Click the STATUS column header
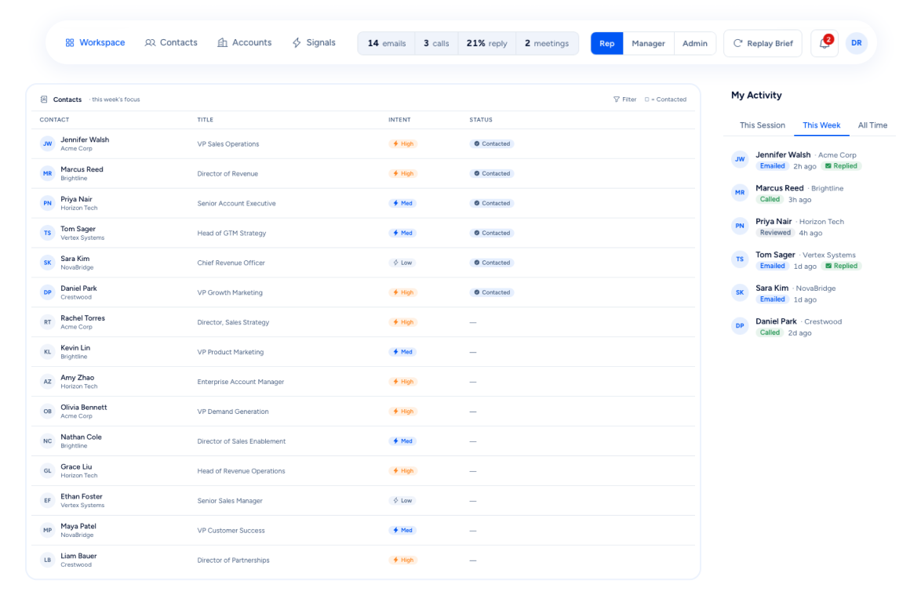Screen dimensions: 921x602 pyautogui.click(x=480, y=120)
